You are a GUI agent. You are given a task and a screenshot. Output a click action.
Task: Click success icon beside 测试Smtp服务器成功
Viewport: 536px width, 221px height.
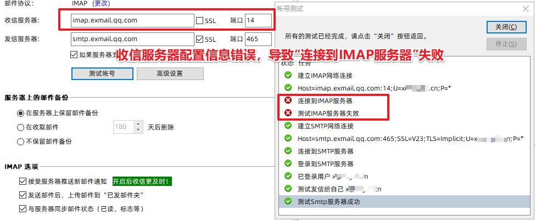(x=288, y=201)
